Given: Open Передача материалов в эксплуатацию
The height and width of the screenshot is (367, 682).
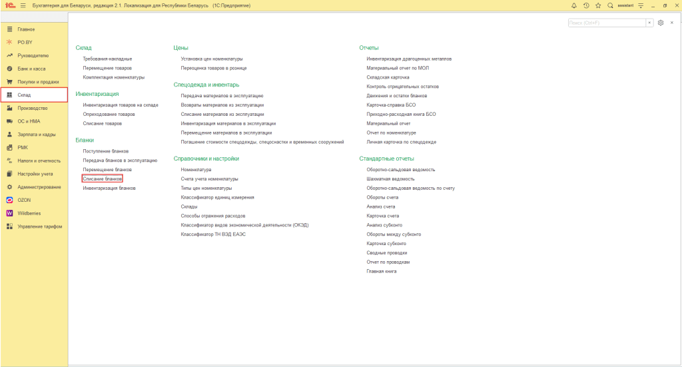Looking at the screenshot, I should coord(222,96).
